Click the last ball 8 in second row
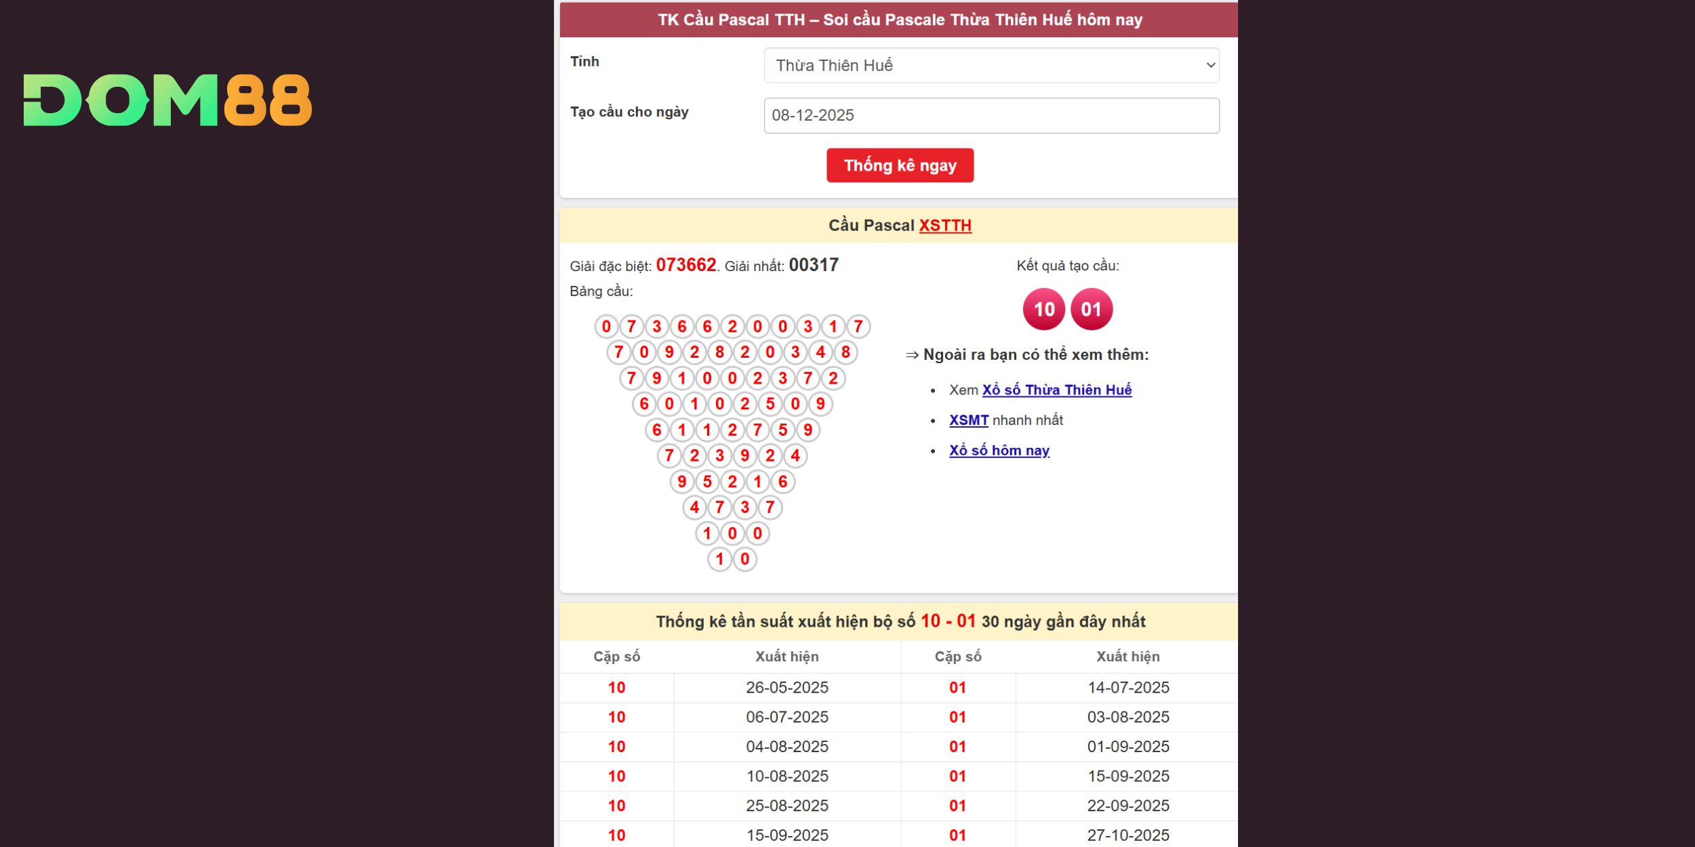The width and height of the screenshot is (1695, 847). click(x=845, y=352)
